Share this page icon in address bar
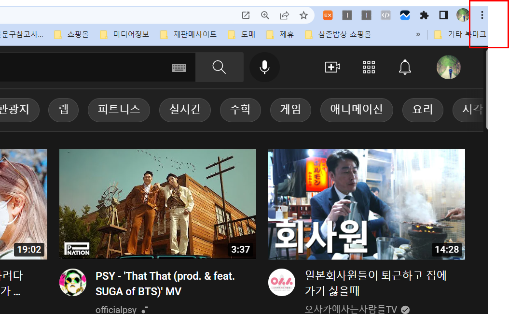This screenshot has height=314, width=509. tap(284, 15)
